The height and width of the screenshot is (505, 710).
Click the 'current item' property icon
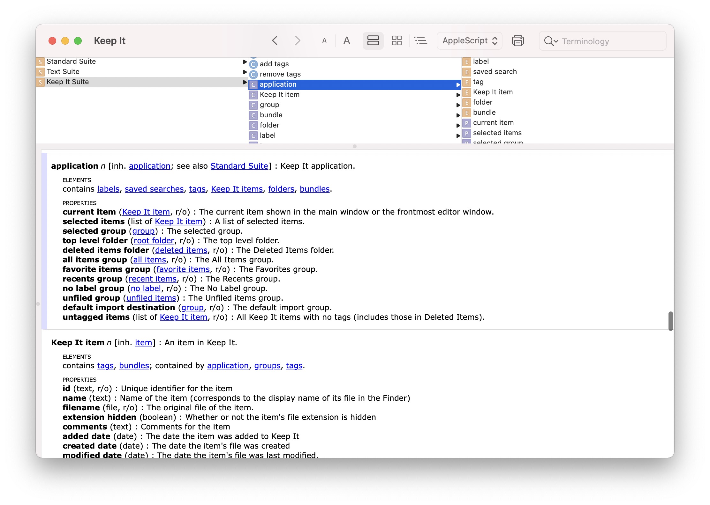466,123
